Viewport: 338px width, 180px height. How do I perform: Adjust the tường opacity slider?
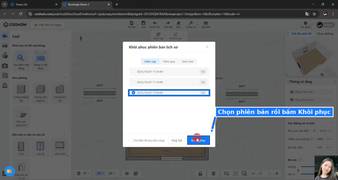308,167
